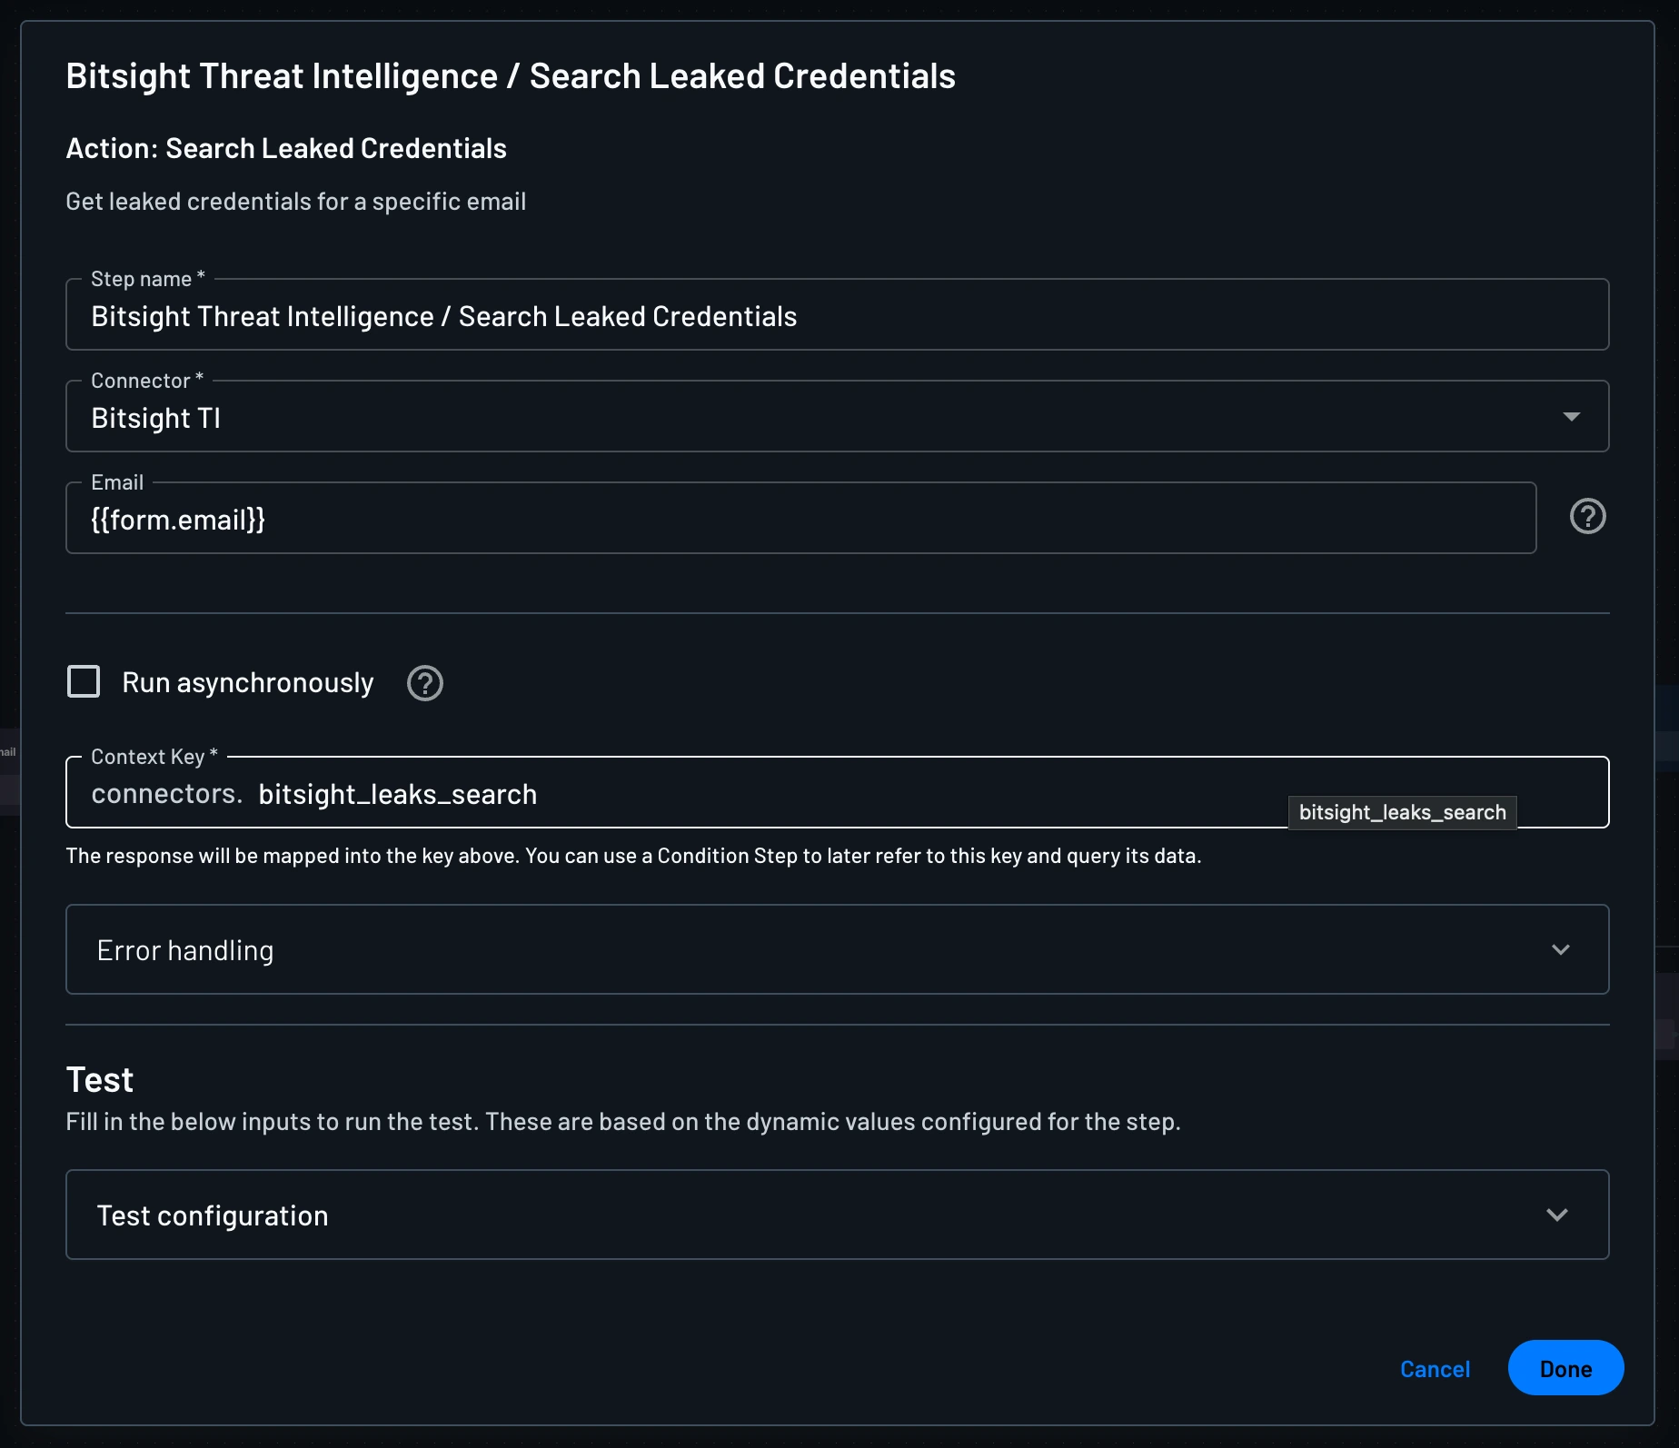Click 'Get leaked credentials for a specific email'

296,202
